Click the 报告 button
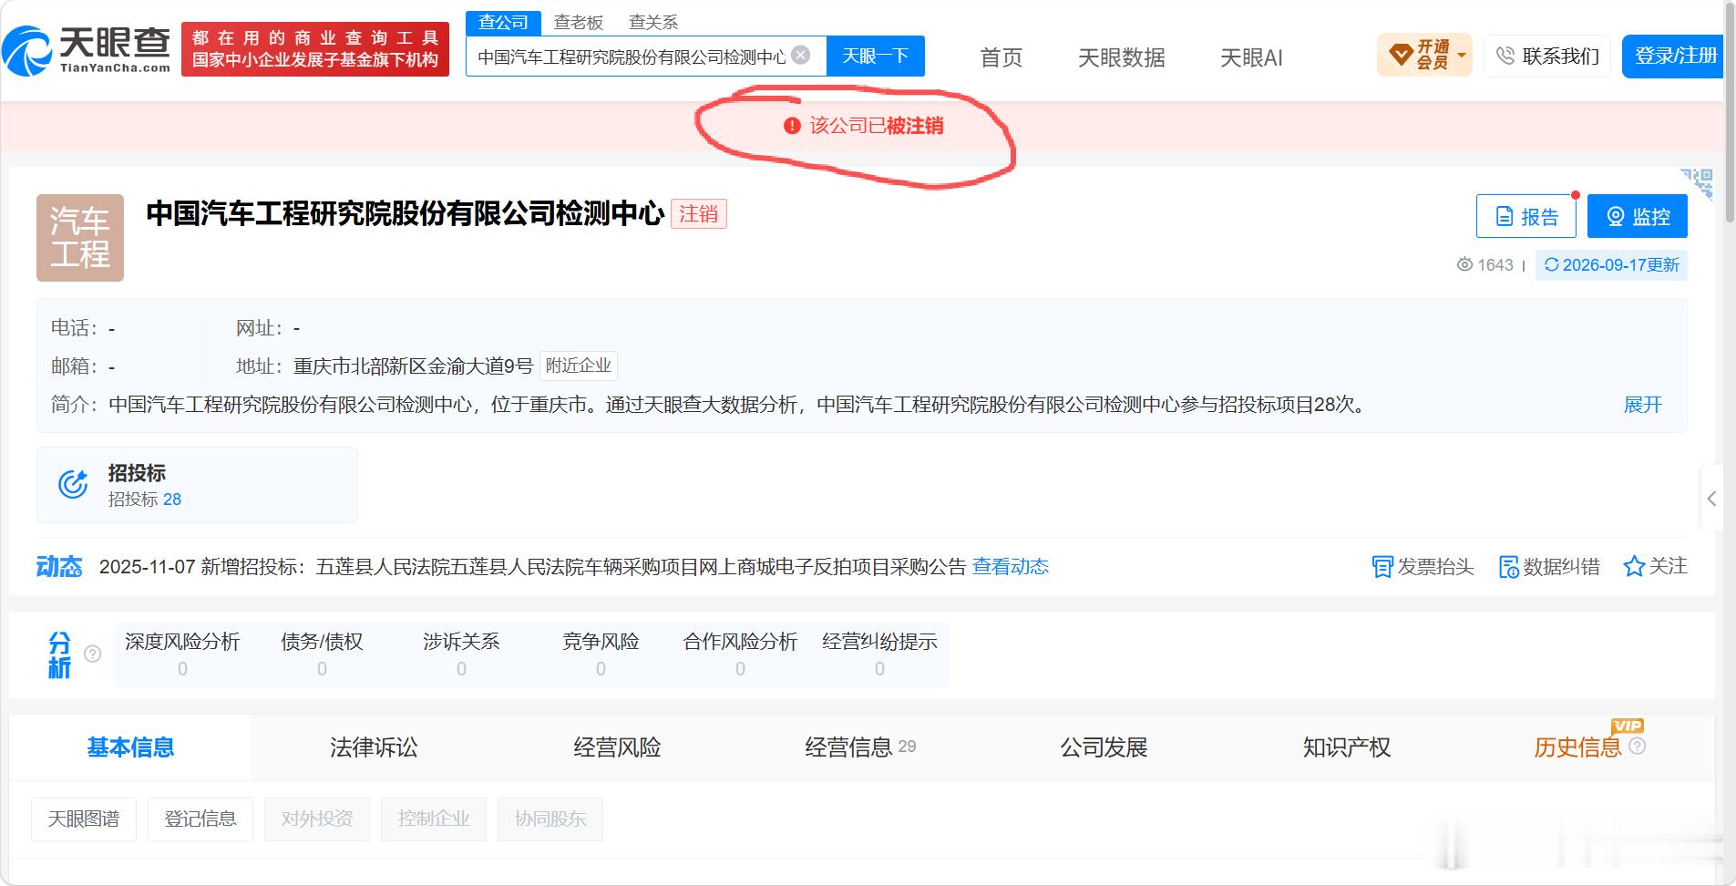1736x886 pixels. 1526,216
